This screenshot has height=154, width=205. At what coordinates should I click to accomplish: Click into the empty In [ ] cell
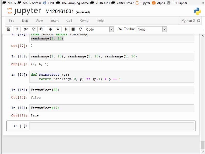pos(111,126)
